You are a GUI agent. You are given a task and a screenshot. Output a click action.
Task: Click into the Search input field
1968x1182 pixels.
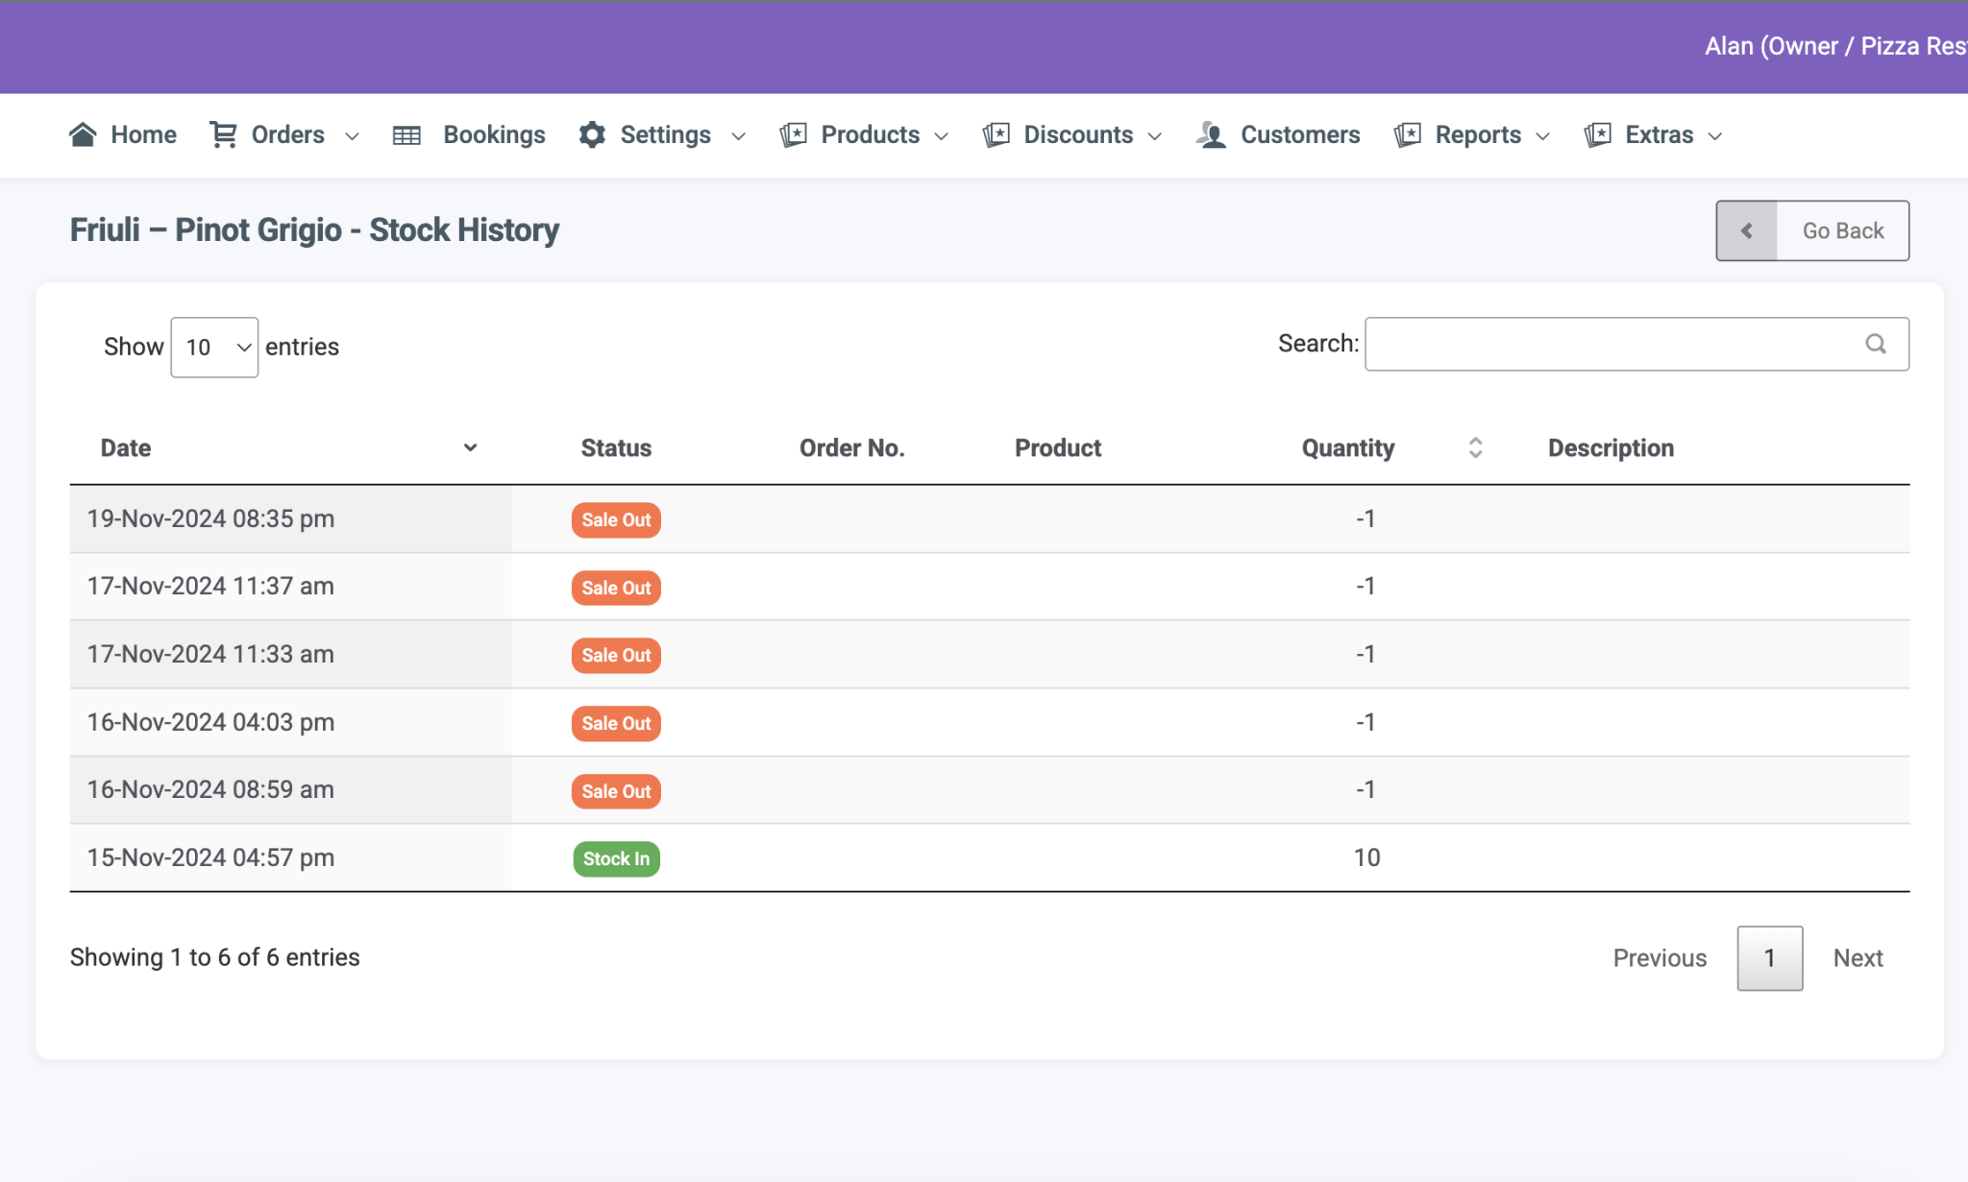pos(1614,344)
